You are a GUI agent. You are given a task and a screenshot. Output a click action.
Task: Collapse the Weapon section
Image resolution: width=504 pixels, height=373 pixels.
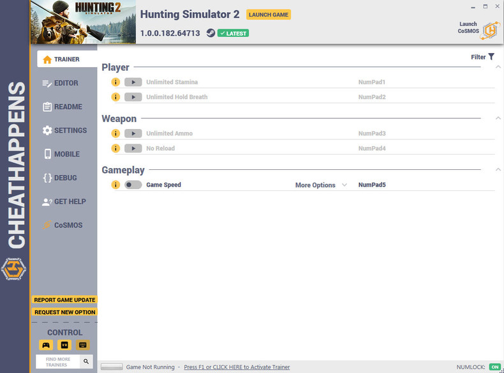498,118
